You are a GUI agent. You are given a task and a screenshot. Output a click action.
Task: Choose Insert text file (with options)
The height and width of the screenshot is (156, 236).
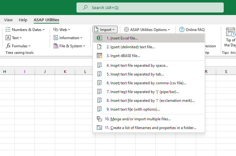(149, 109)
